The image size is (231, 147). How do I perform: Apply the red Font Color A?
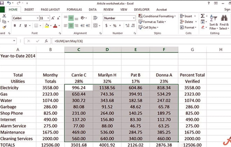point(55,26)
